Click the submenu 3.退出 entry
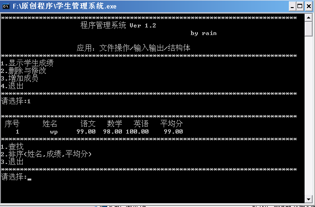Screen dimensions: 315x207 (12, 162)
